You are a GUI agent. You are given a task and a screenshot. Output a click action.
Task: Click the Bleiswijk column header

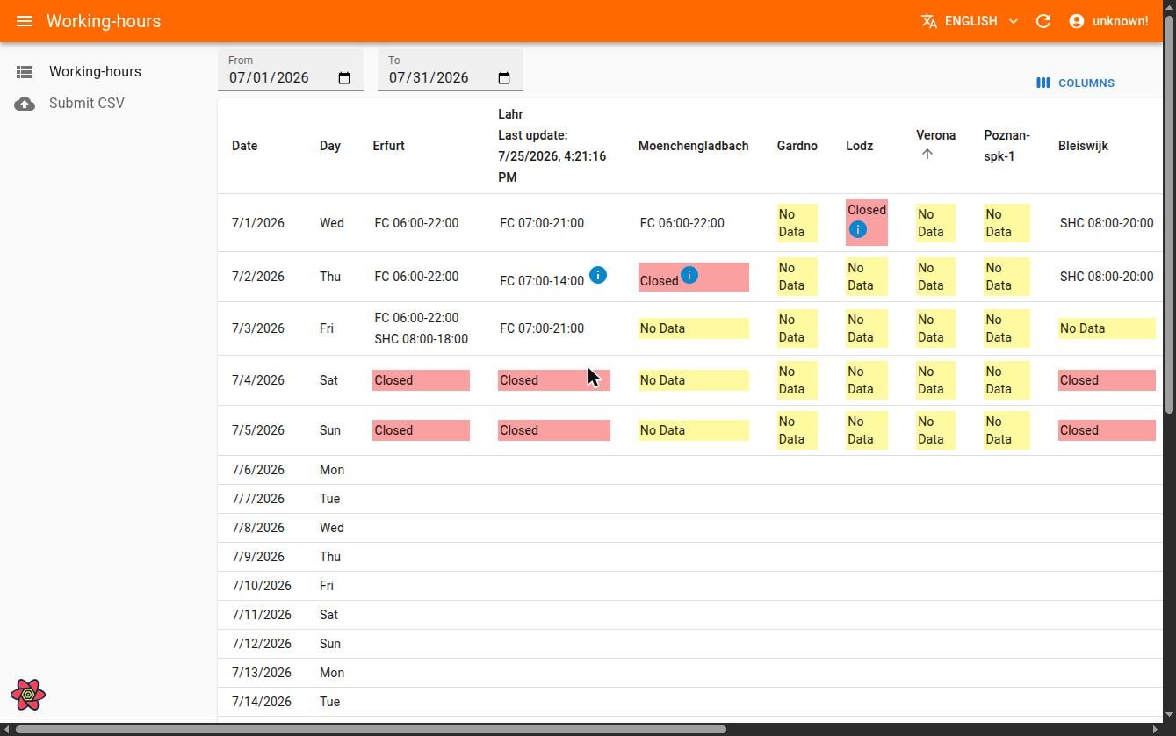point(1083,146)
